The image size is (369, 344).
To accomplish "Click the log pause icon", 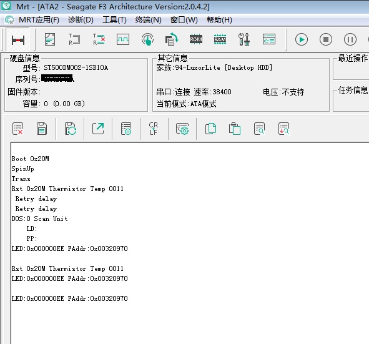I will 126,129.
